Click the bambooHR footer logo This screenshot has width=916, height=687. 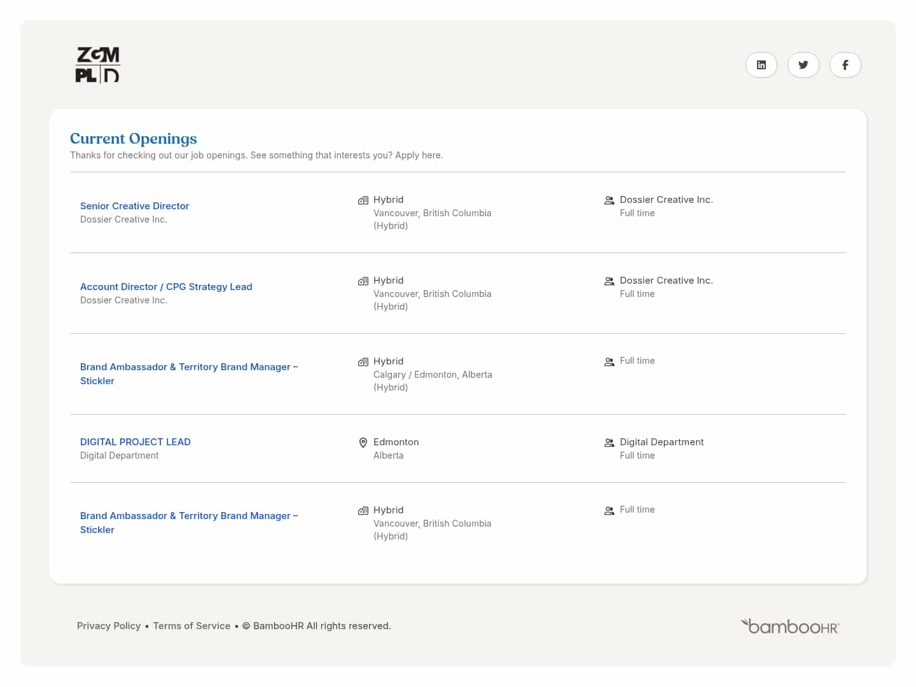coord(790,626)
